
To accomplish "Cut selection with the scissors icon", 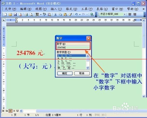I will point(55,14).
